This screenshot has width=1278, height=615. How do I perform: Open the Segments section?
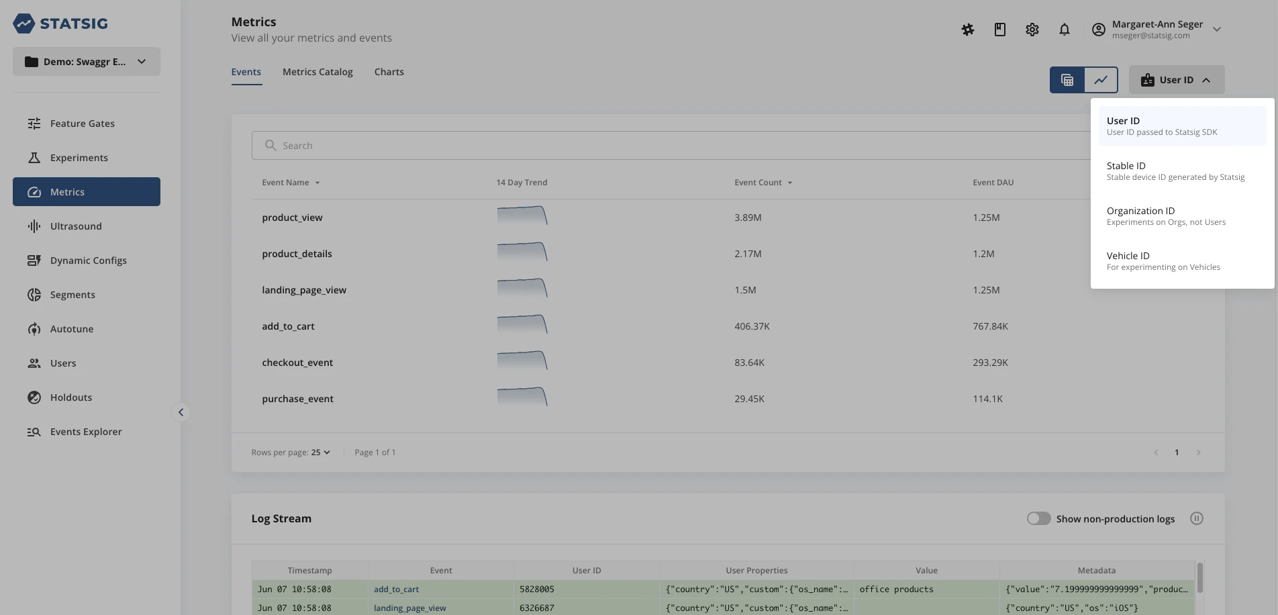click(72, 295)
